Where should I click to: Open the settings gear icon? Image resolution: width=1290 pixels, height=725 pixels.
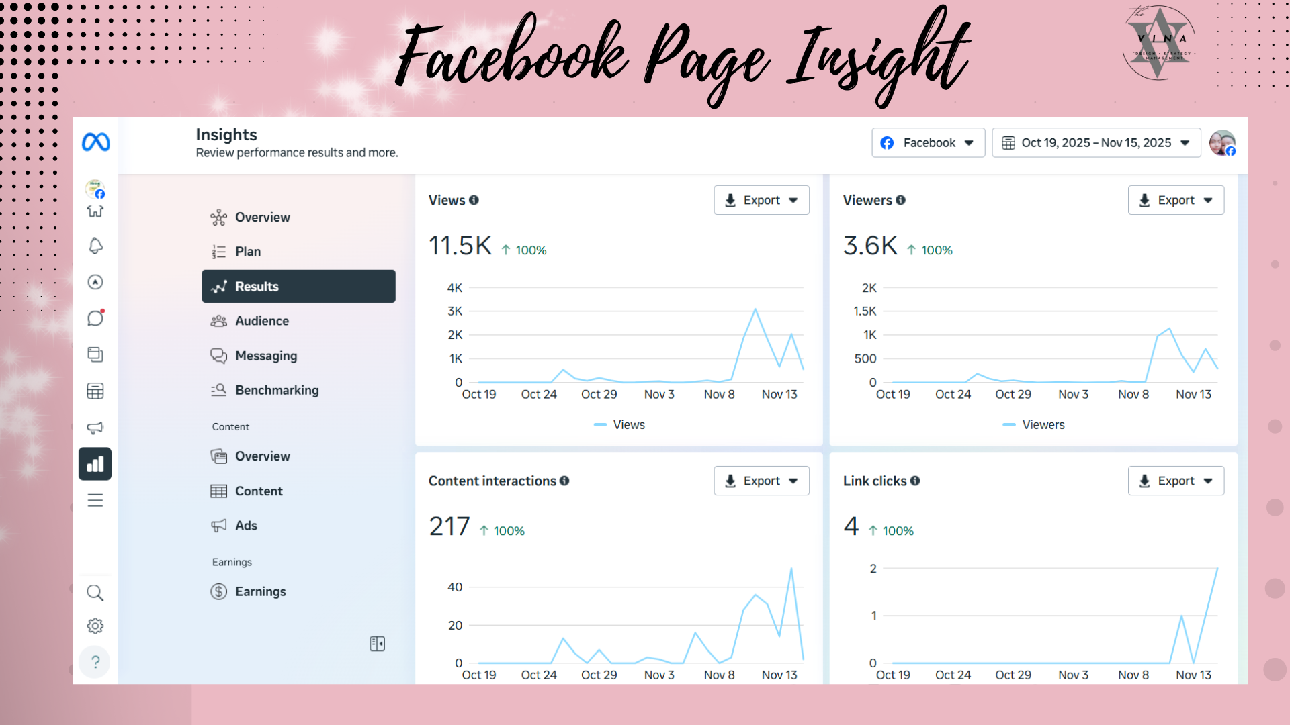tap(95, 626)
